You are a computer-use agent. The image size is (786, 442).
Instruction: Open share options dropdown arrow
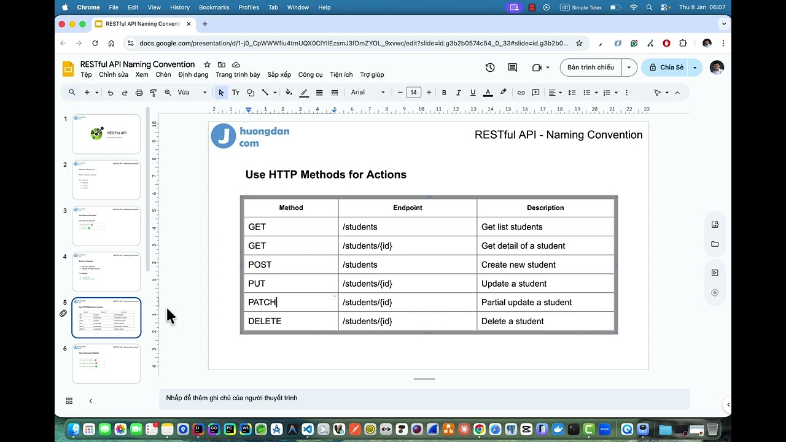point(695,68)
